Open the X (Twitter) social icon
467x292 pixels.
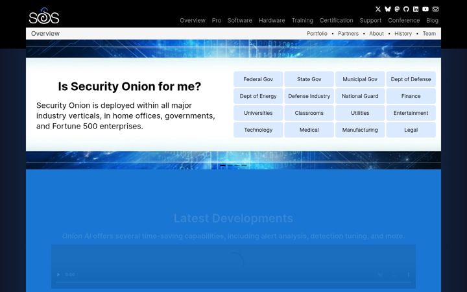coord(378,9)
